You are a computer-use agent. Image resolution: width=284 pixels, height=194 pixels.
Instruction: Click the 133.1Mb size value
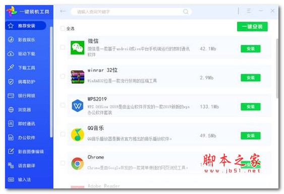pos(209,107)
